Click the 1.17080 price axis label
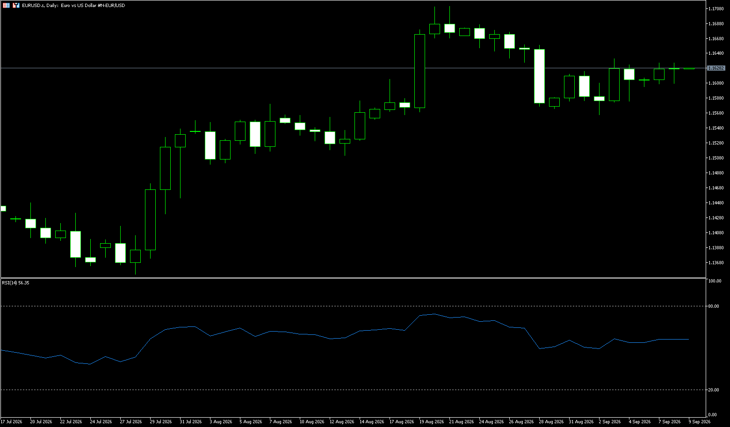Image resolution: width=730 pixels, height=427 pixels. [716, 8]
